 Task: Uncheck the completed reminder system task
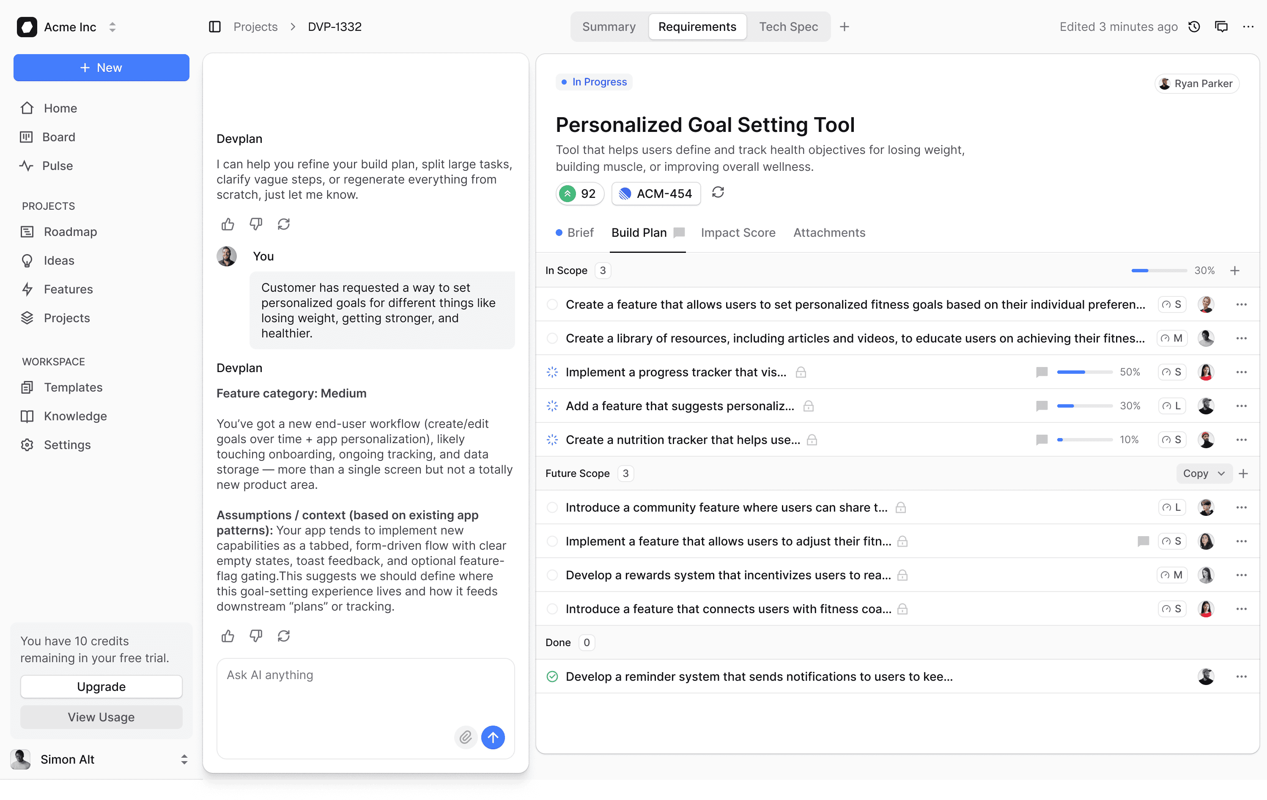tap(552, 677)
